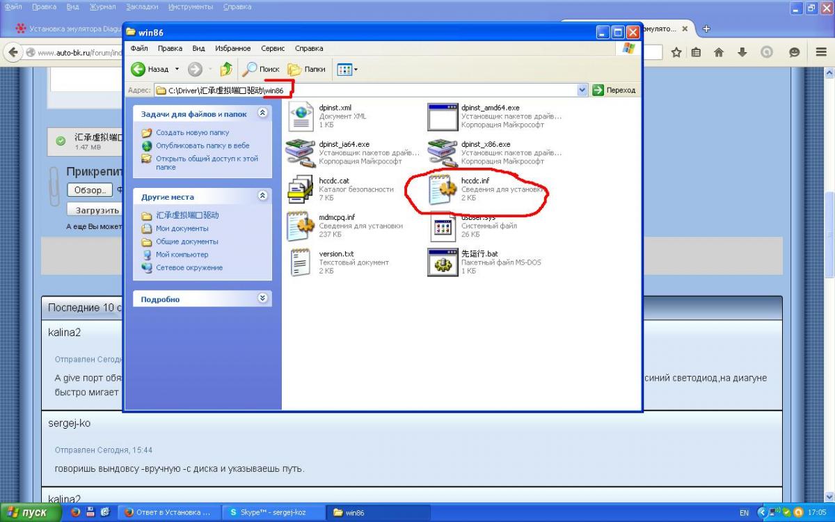
Task: Toggle the Folders (Папки) pane
Action: 307,69
